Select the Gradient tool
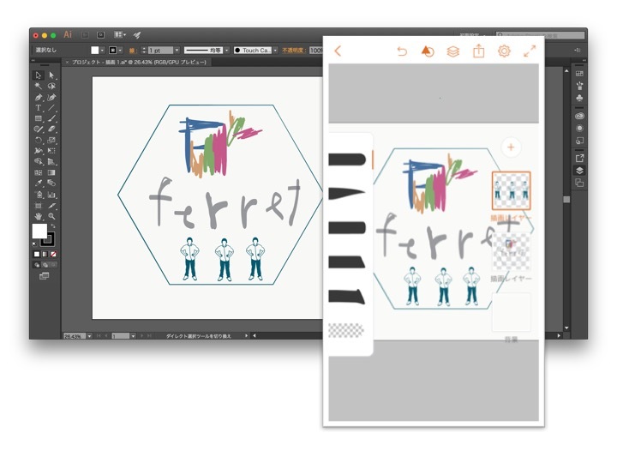The width and height of the screenshot is (617, 463). pos(51,172)
